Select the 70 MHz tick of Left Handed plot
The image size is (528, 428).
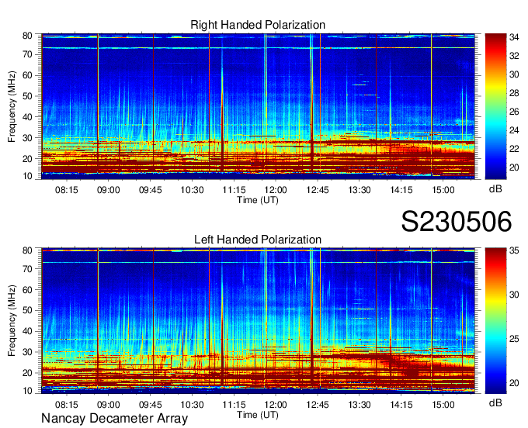point(27,269)
